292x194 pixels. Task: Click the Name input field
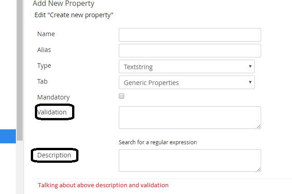(x=190, y=35)
